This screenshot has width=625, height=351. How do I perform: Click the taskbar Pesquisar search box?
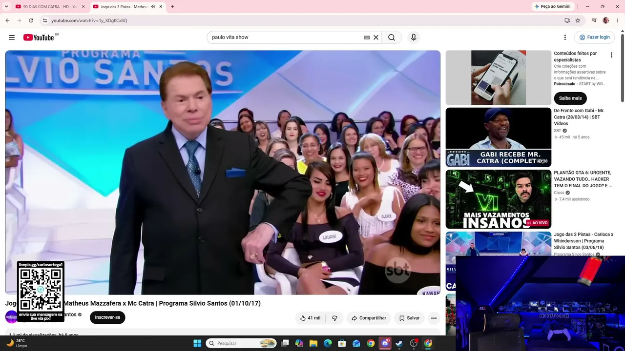click(x=241, y=343)
